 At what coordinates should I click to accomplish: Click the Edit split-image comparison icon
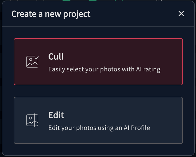pos(32,120)
